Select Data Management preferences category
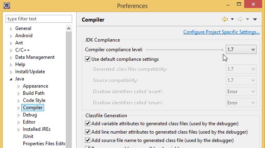Viewport: 265px width, 148px height. (35, 57)
